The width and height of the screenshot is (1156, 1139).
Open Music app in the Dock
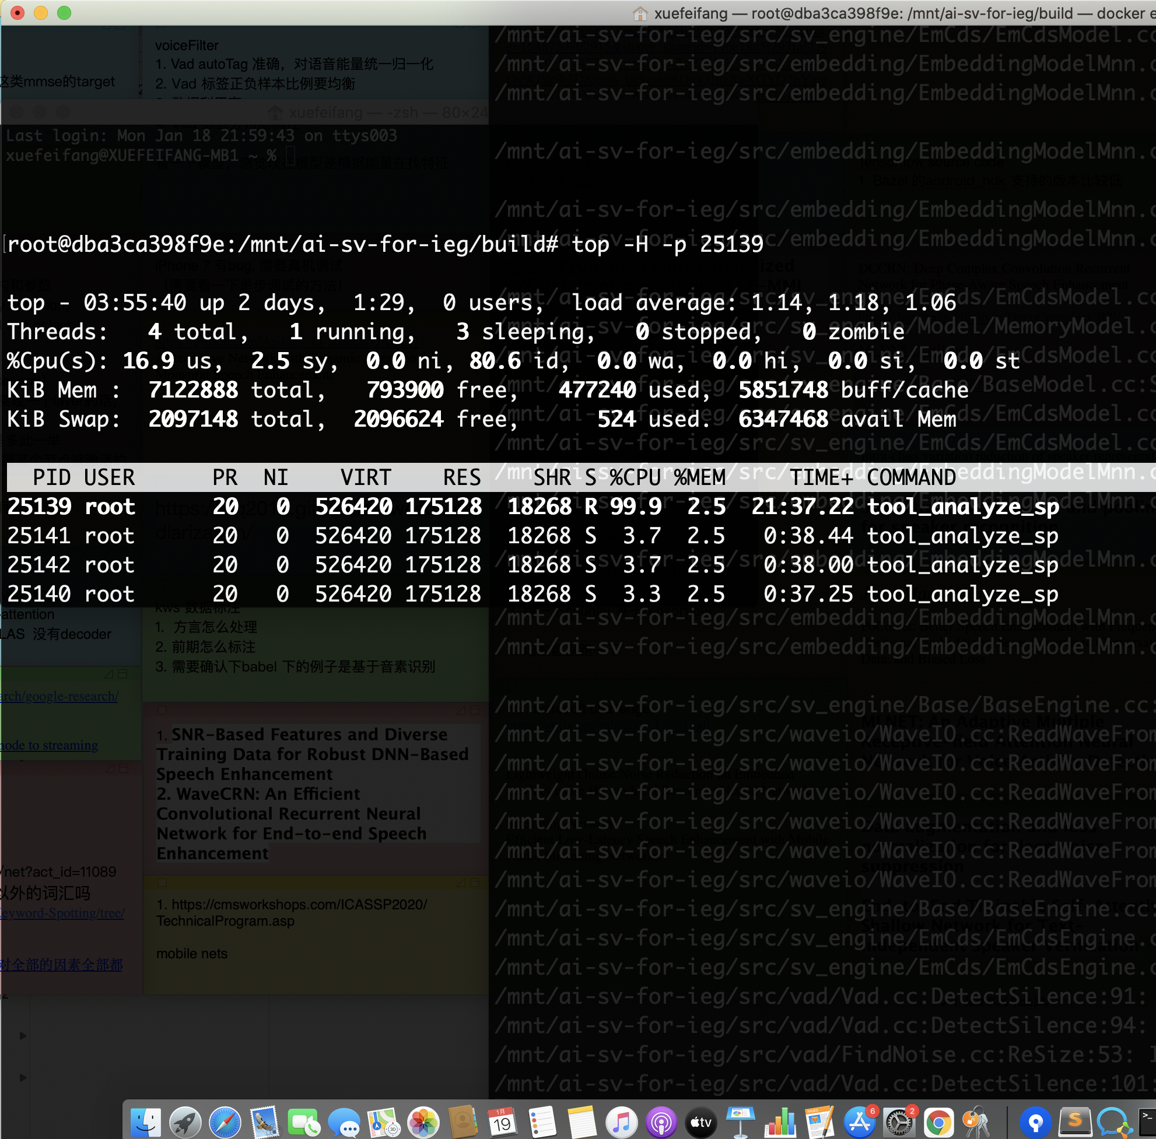[x=622, y=1122]
